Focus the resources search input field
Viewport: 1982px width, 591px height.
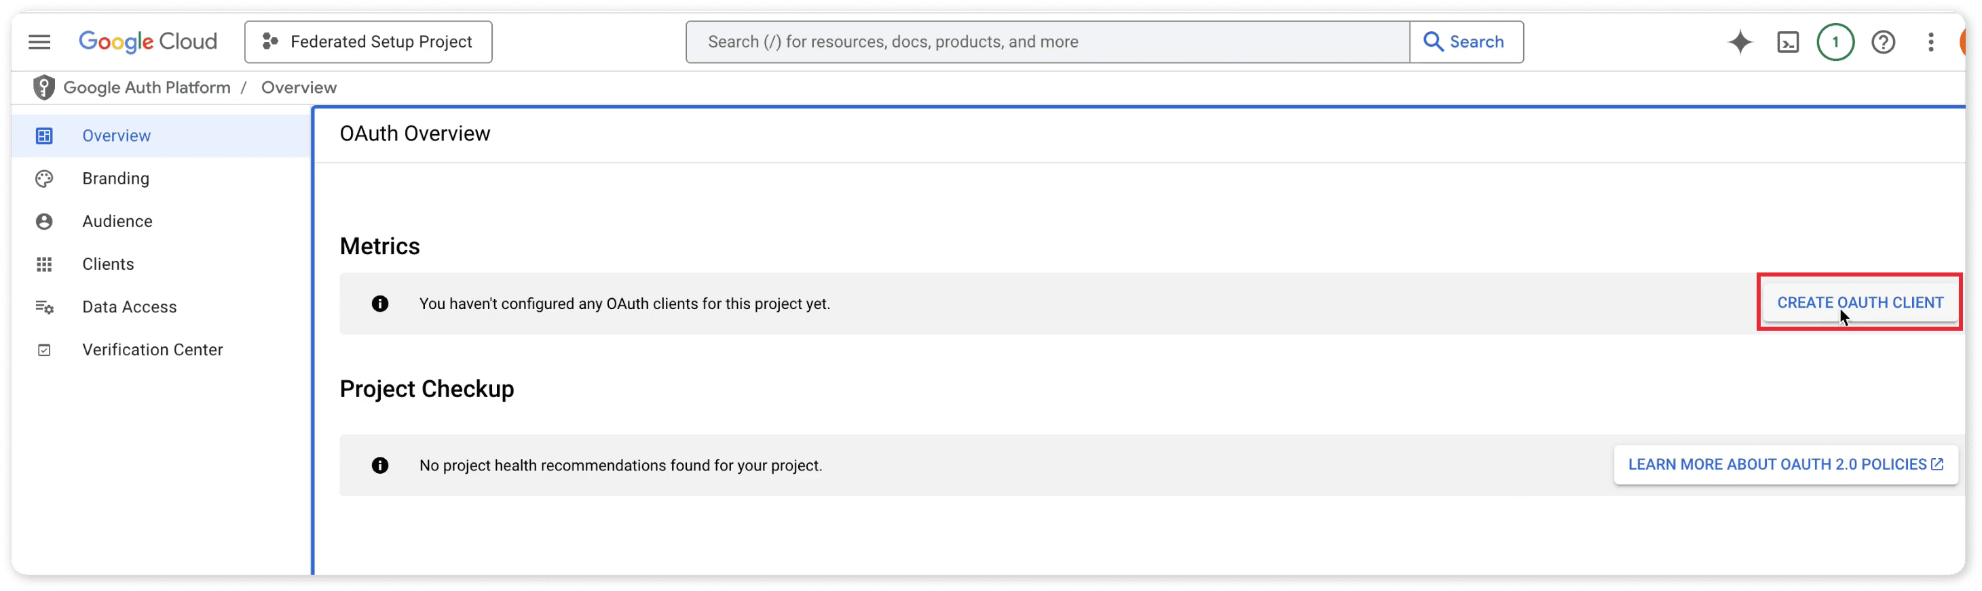[1047, 41]
